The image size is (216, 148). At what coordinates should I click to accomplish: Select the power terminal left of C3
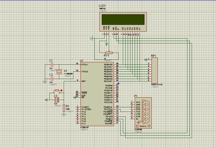pyautogui.click(x=46, y=100)
